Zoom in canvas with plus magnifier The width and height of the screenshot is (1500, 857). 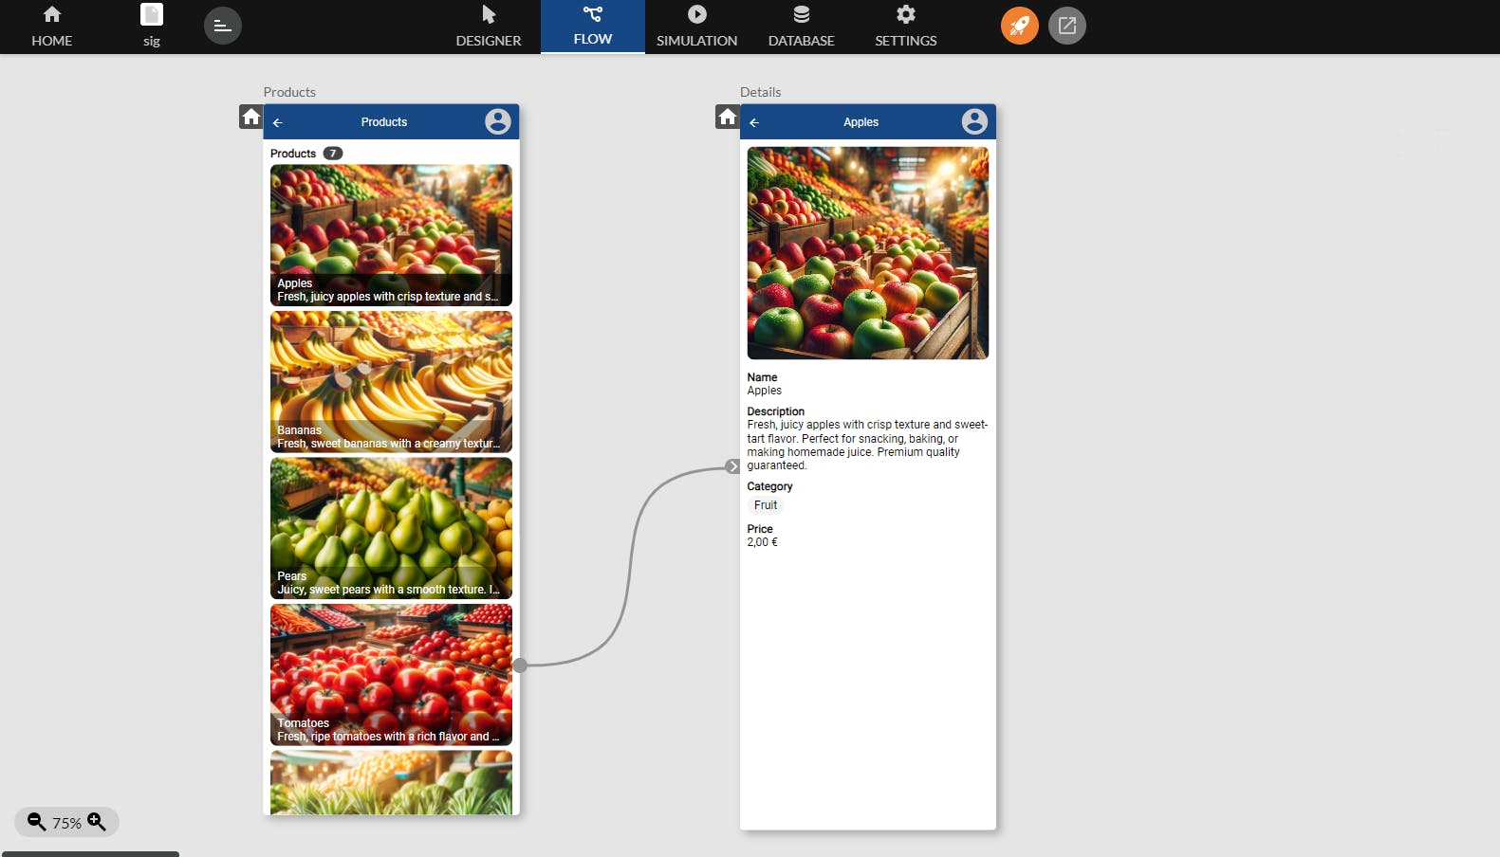tap(97, 822)
